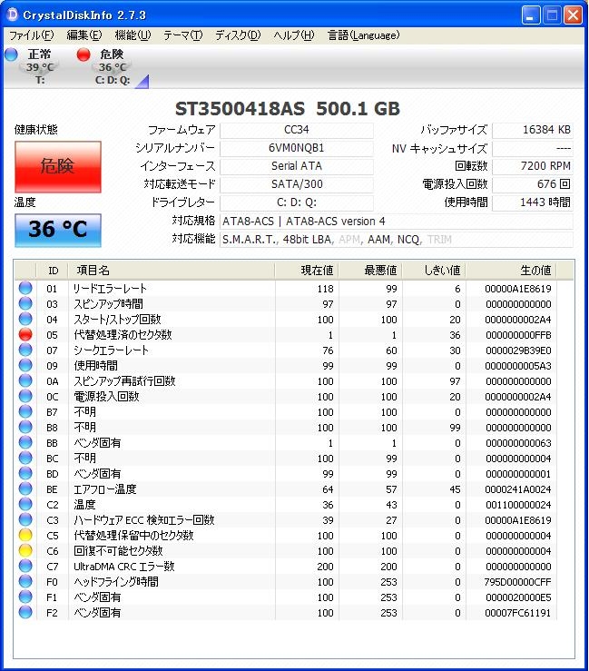Click status orb for row 09 使用時間

click(25, 365)
